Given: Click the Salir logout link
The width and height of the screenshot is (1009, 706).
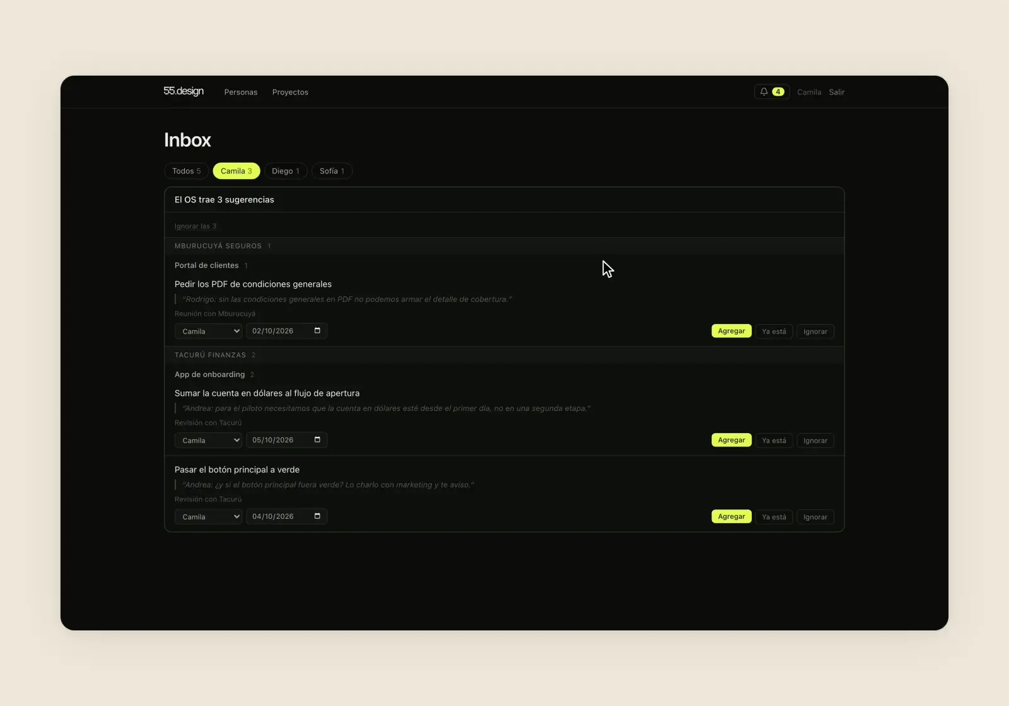Looking at the screenshot, I should 837,92.
